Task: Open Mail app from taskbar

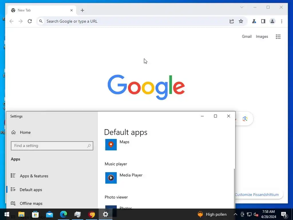Action: pyautogui.click(x=50, y=214)
